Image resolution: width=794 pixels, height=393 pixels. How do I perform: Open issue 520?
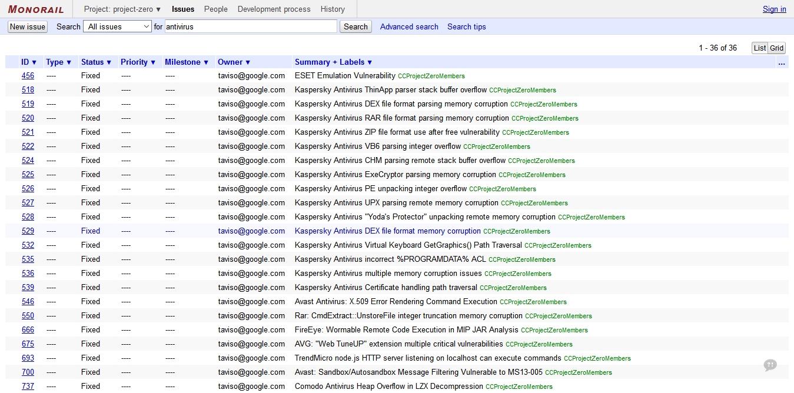point(28,118)
